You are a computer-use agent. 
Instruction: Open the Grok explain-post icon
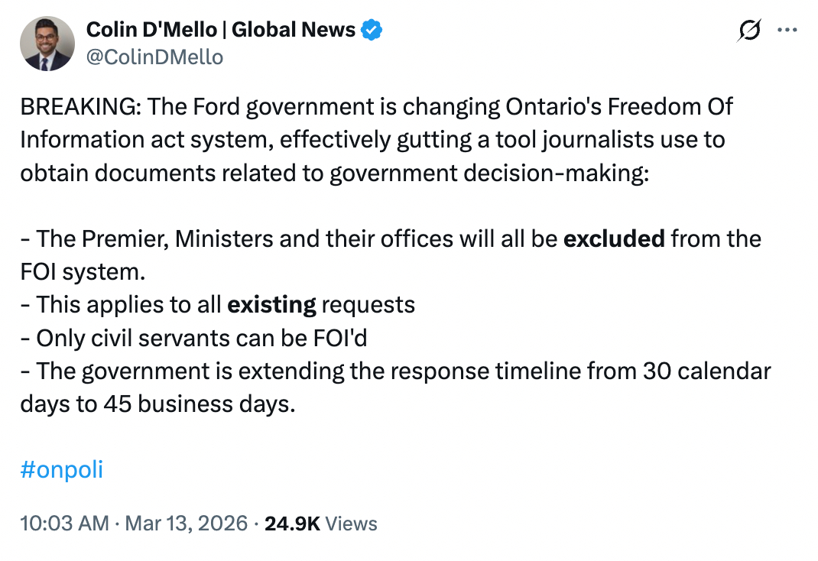749,30
